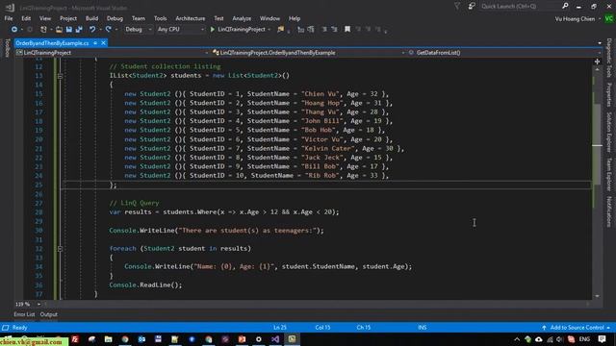This screenshot has width=616, height=346.
Task: Toggle pin on OrderByandThenByExample.cs tab
Action: point(95,43)
